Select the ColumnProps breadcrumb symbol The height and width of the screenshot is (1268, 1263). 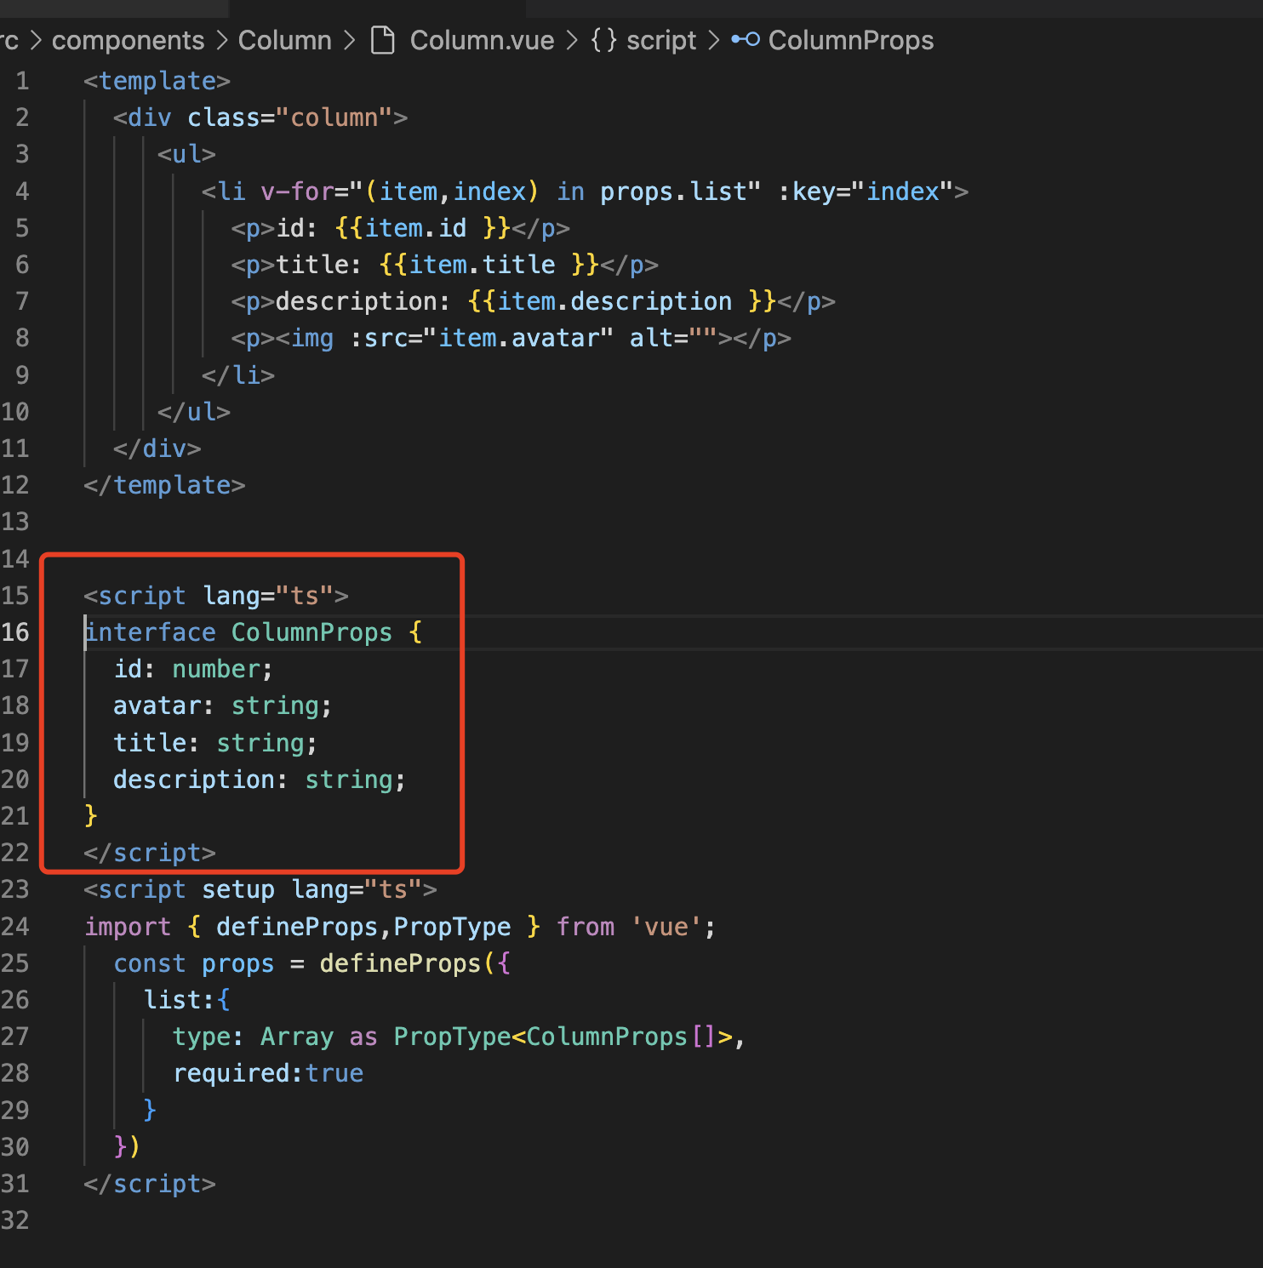(850, 40)
